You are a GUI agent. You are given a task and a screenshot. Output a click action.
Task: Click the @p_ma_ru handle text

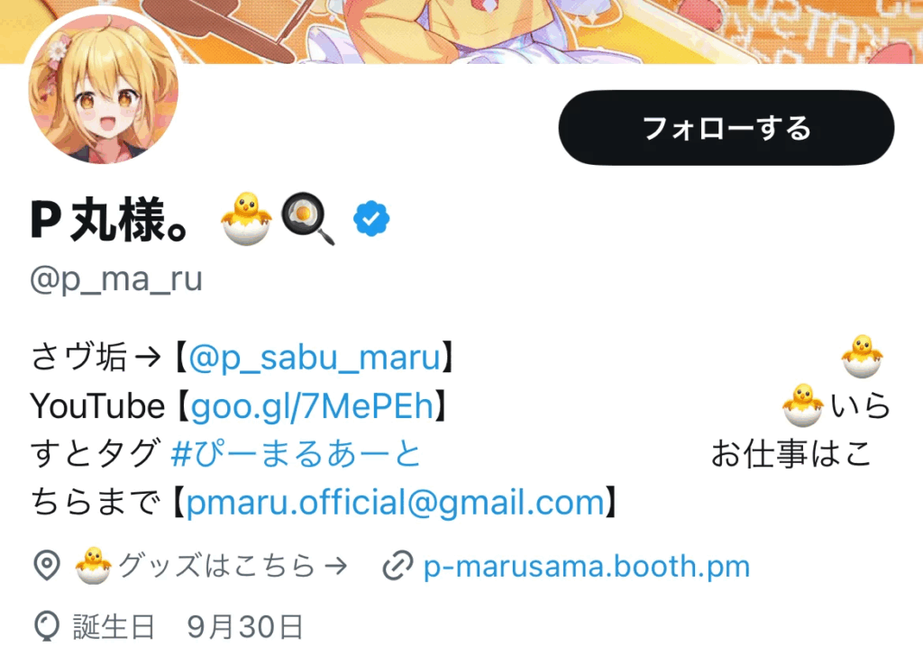pyautogui.click(x=116, y=279)
